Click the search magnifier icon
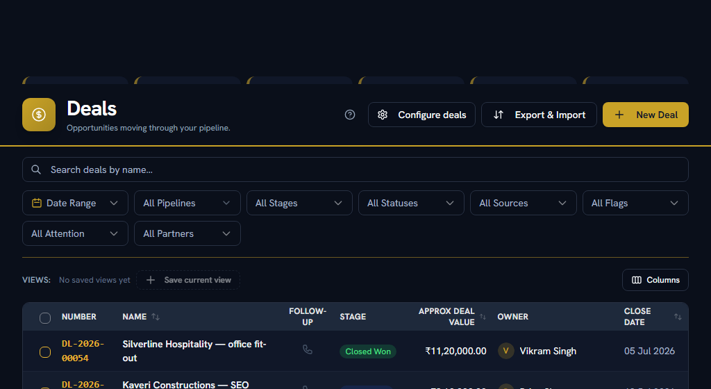 (x=36, y=169)
